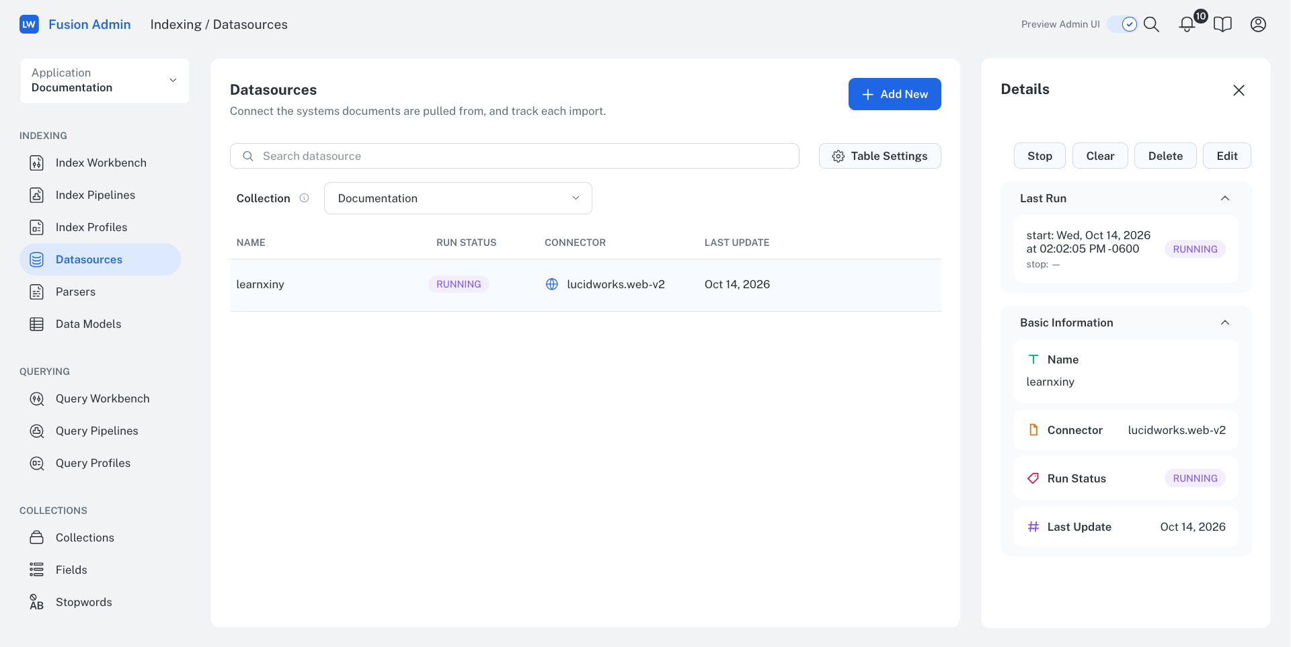Click the Query Workbench icon

point(37,398)
